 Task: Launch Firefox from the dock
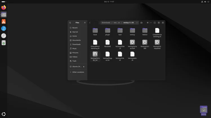4,7
